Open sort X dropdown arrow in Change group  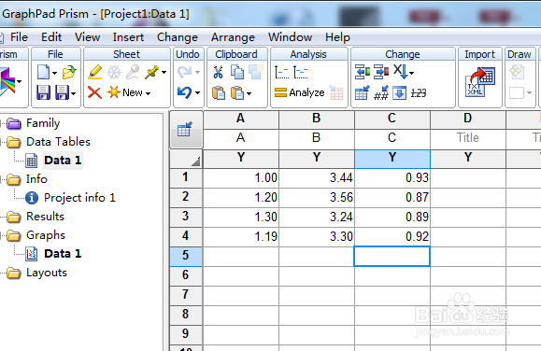point(412,73)
